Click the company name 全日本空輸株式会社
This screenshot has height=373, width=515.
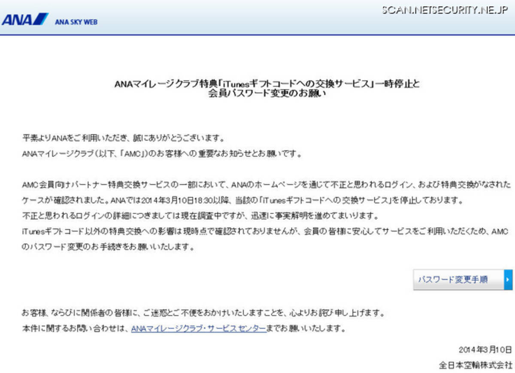click(x=476, y=365)
